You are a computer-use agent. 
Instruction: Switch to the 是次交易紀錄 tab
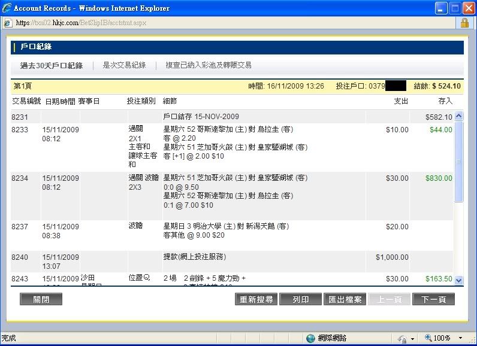point(124,65)
